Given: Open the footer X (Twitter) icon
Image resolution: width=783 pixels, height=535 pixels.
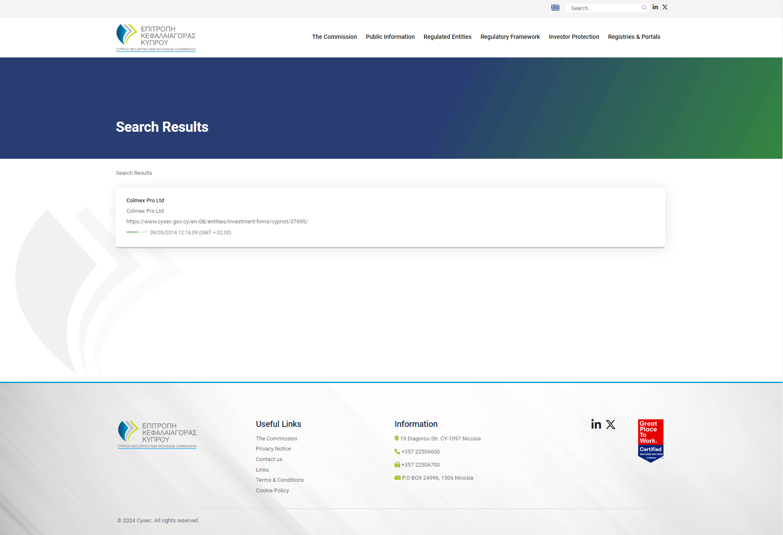Looking at the screenshot, I should click(x=611, y=424).
